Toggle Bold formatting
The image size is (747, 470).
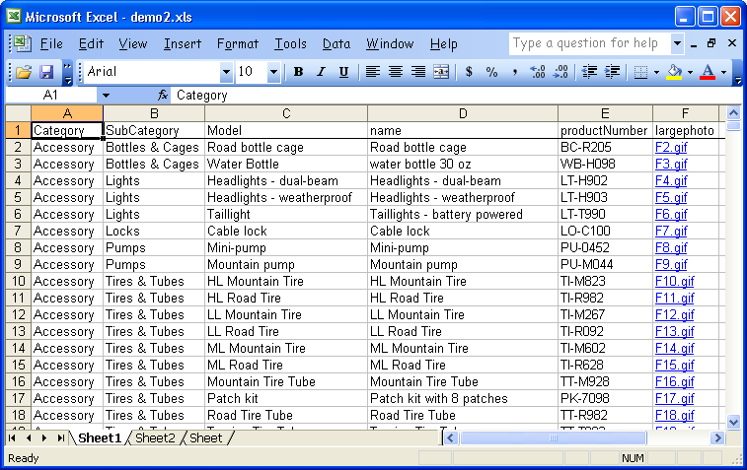pos(298,72)
